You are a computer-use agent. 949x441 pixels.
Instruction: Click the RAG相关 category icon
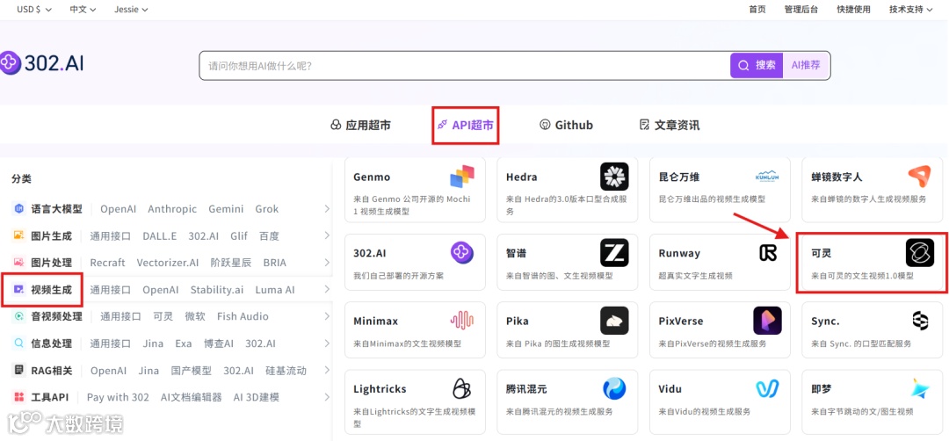(x=18, y=370)
